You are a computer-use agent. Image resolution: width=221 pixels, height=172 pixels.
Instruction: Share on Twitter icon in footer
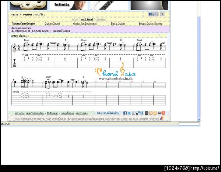(x=129, y=113)
